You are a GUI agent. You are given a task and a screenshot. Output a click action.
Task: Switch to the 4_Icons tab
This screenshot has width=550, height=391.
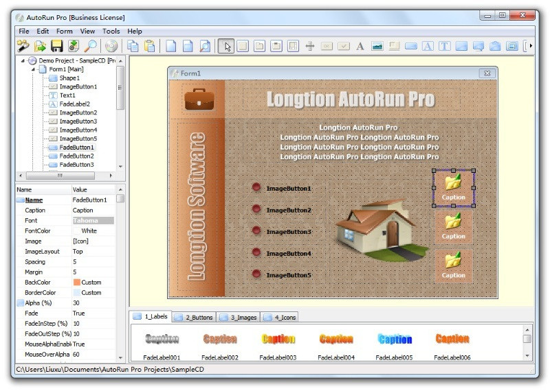point(280,317)
